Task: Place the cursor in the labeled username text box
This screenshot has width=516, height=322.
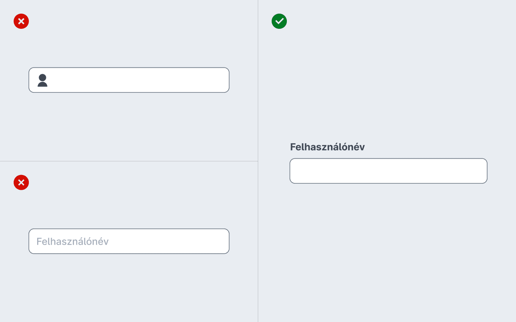Action: (x=389, y=171)
